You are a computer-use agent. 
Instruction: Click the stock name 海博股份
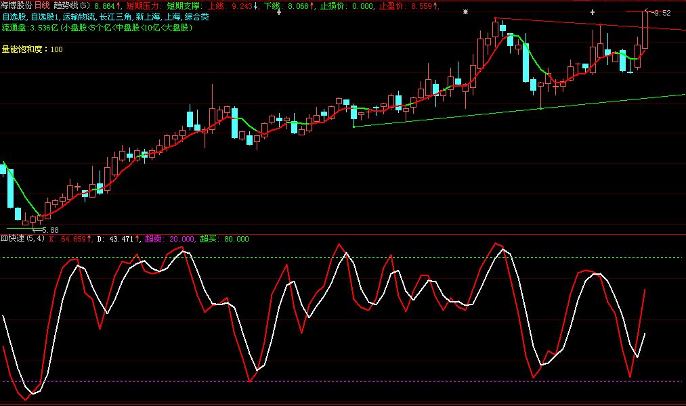(16, 5)
